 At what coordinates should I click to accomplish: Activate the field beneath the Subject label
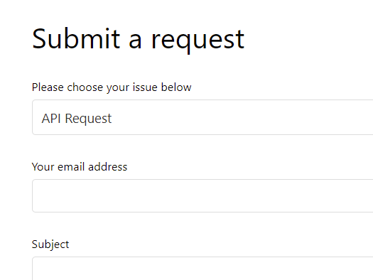click(x=202, y=269)
